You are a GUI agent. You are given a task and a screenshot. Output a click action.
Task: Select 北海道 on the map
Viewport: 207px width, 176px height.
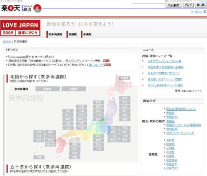pyautogui.click(x=125, y=78)
